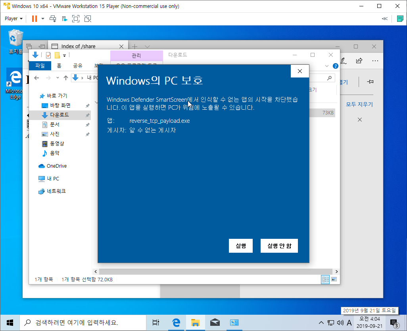Enter full screen mode via VMware toolbar icon

click(75, 19)
